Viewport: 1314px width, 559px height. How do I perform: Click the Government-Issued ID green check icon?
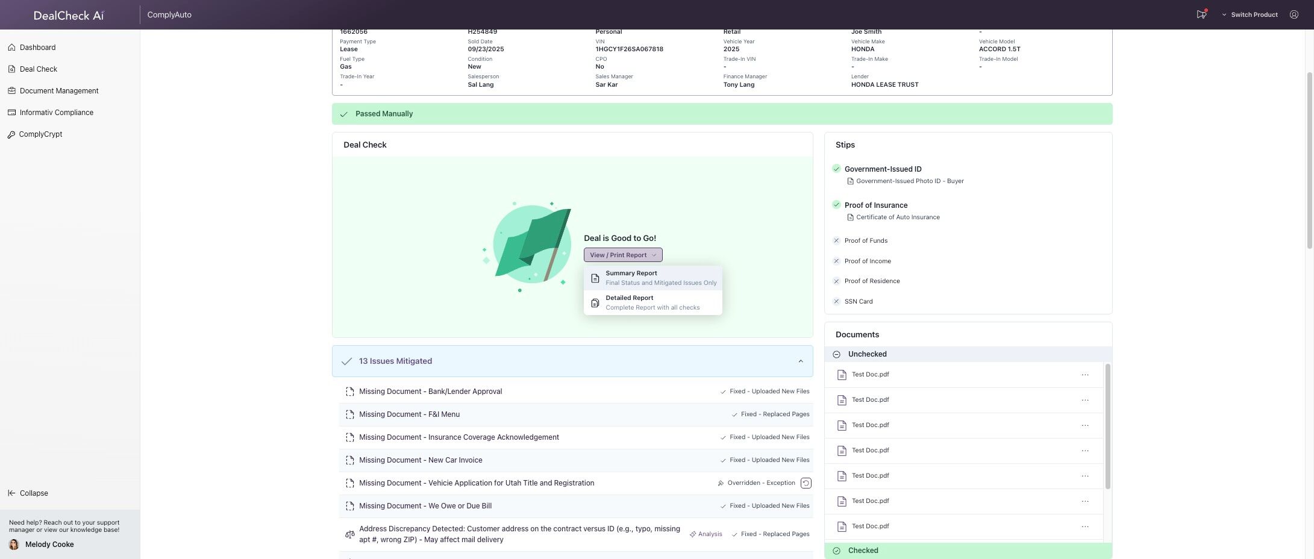(836, 169)
